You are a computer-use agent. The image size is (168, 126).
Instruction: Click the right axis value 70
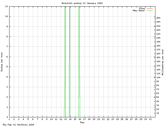coord(157,89)
